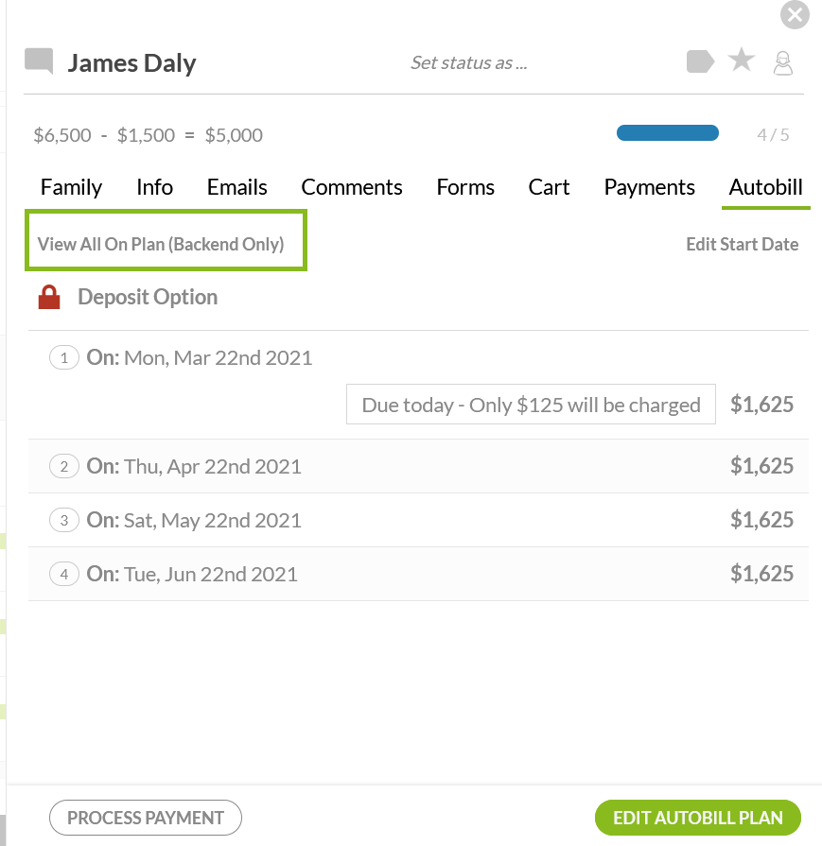Select the Cart tab
Image resolution: width=822 pixels, height=846 pixels.
(x=549, y=187)
